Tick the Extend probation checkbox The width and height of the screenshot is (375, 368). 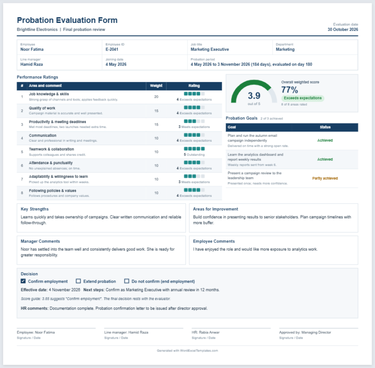coord(78,281)
